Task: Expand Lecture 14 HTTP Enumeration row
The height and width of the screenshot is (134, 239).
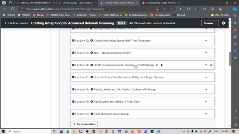Action: (x=206, y=65)
